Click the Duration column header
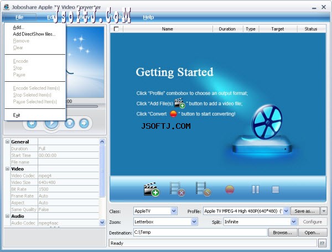The image size is (332, 252). (x=227, y=29)
